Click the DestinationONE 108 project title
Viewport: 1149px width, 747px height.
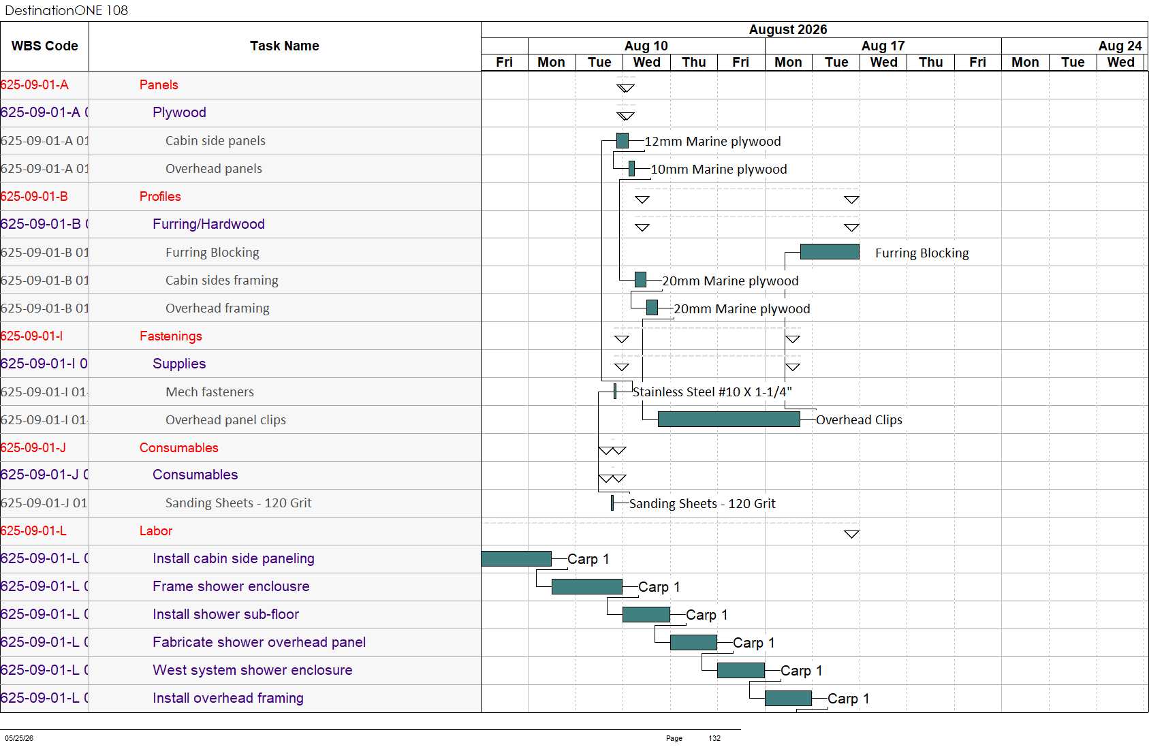click(x=66, y=10)
